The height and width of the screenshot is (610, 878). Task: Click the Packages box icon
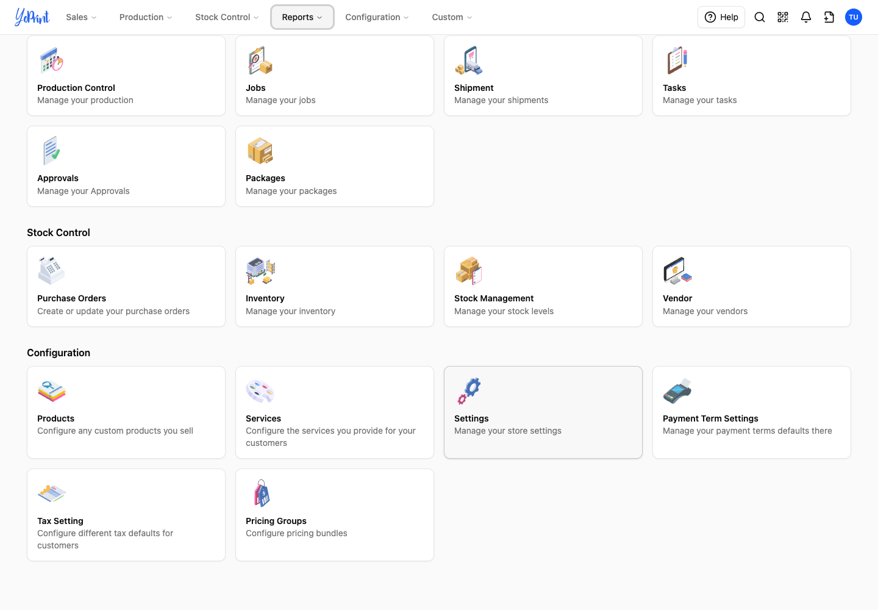pyautogui.click(x=260, y=151)
